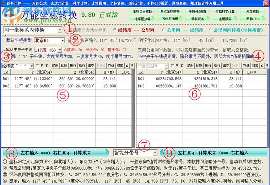The width and height of the screenshot is (270, 185).
Task: Select left table D02 height 19.838
Action: [106, 86]
